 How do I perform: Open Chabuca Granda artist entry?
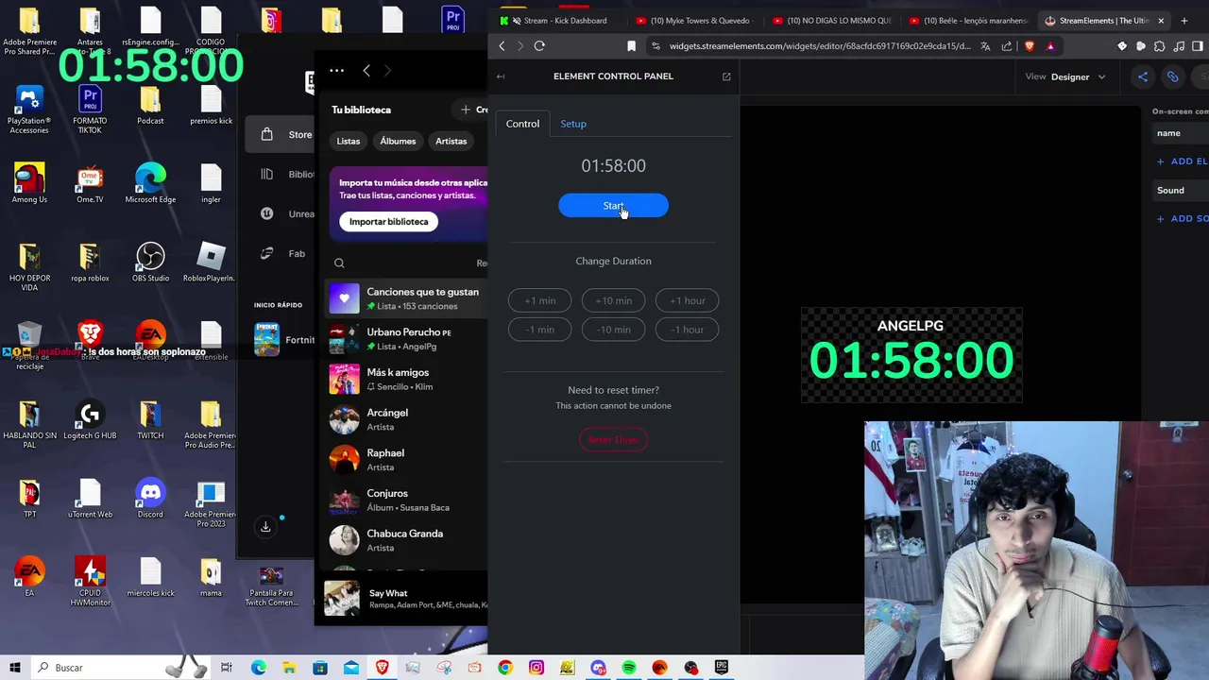click(406, 540)
